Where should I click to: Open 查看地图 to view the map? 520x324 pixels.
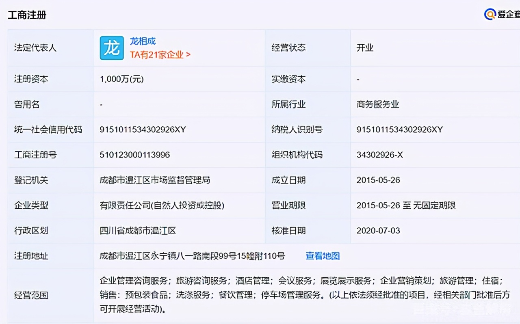(322, 256)
